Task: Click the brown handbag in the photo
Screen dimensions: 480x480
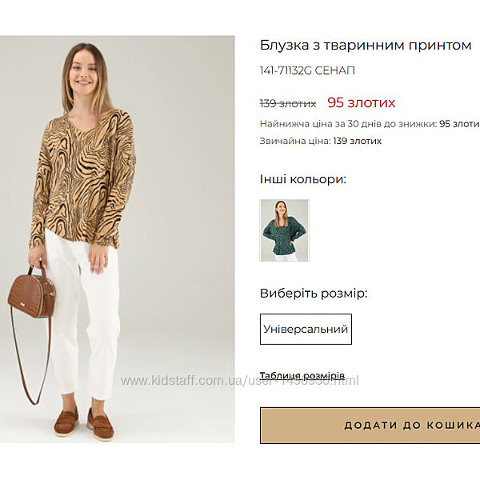Action: (x=32, y=295)
